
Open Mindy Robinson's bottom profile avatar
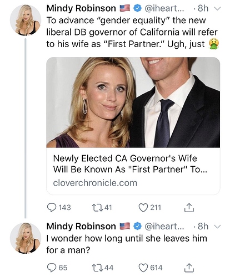pos(26,238)
